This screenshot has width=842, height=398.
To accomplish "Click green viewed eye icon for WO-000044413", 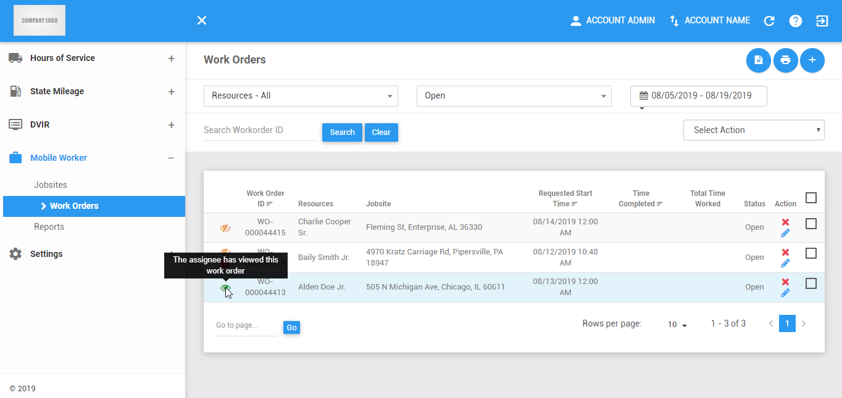I will [225, 288].
